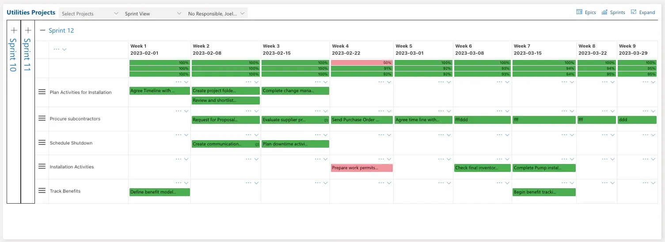Click the Track Benefits epic name
The image size is (665, 242).
click(x=65, y=191)
